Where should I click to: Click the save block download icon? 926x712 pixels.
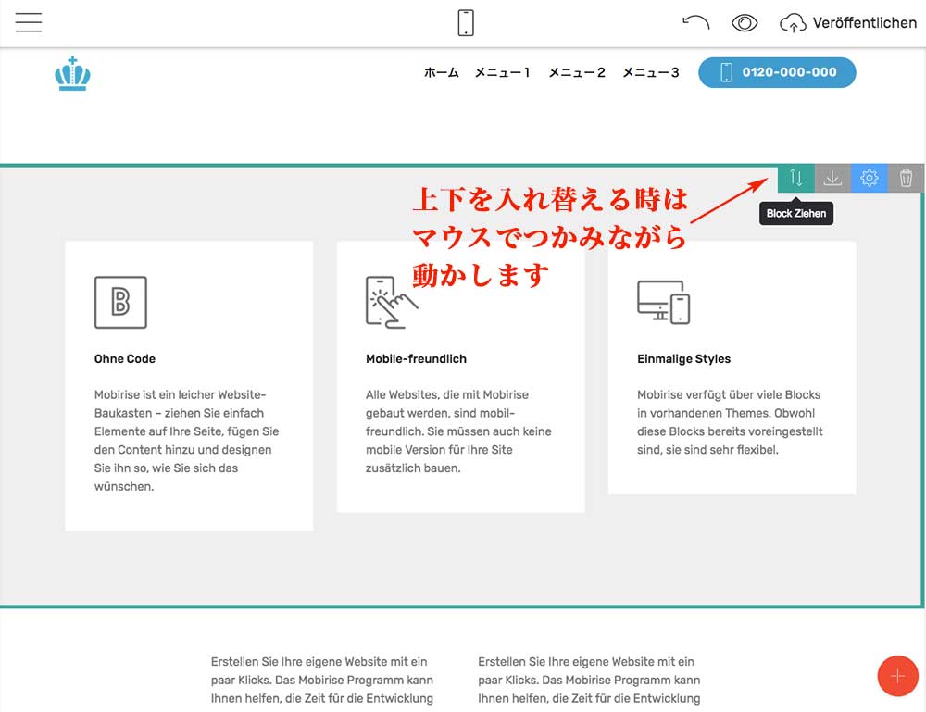pos(832,179)
